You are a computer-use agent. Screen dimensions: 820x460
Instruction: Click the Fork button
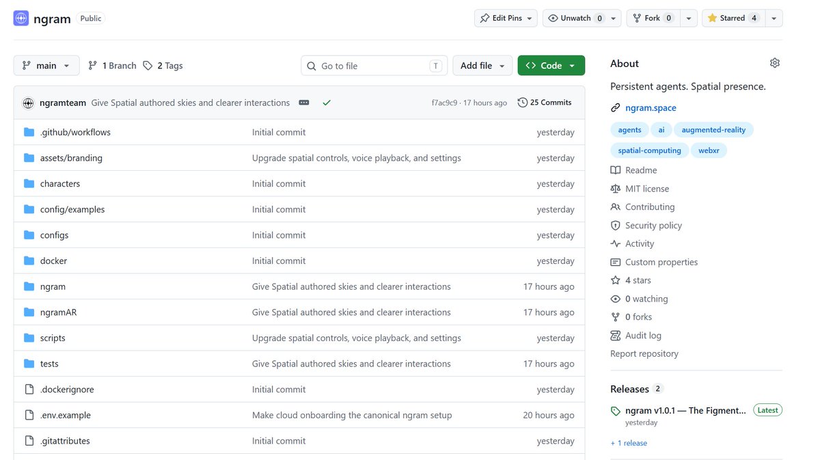coord(653,18)
